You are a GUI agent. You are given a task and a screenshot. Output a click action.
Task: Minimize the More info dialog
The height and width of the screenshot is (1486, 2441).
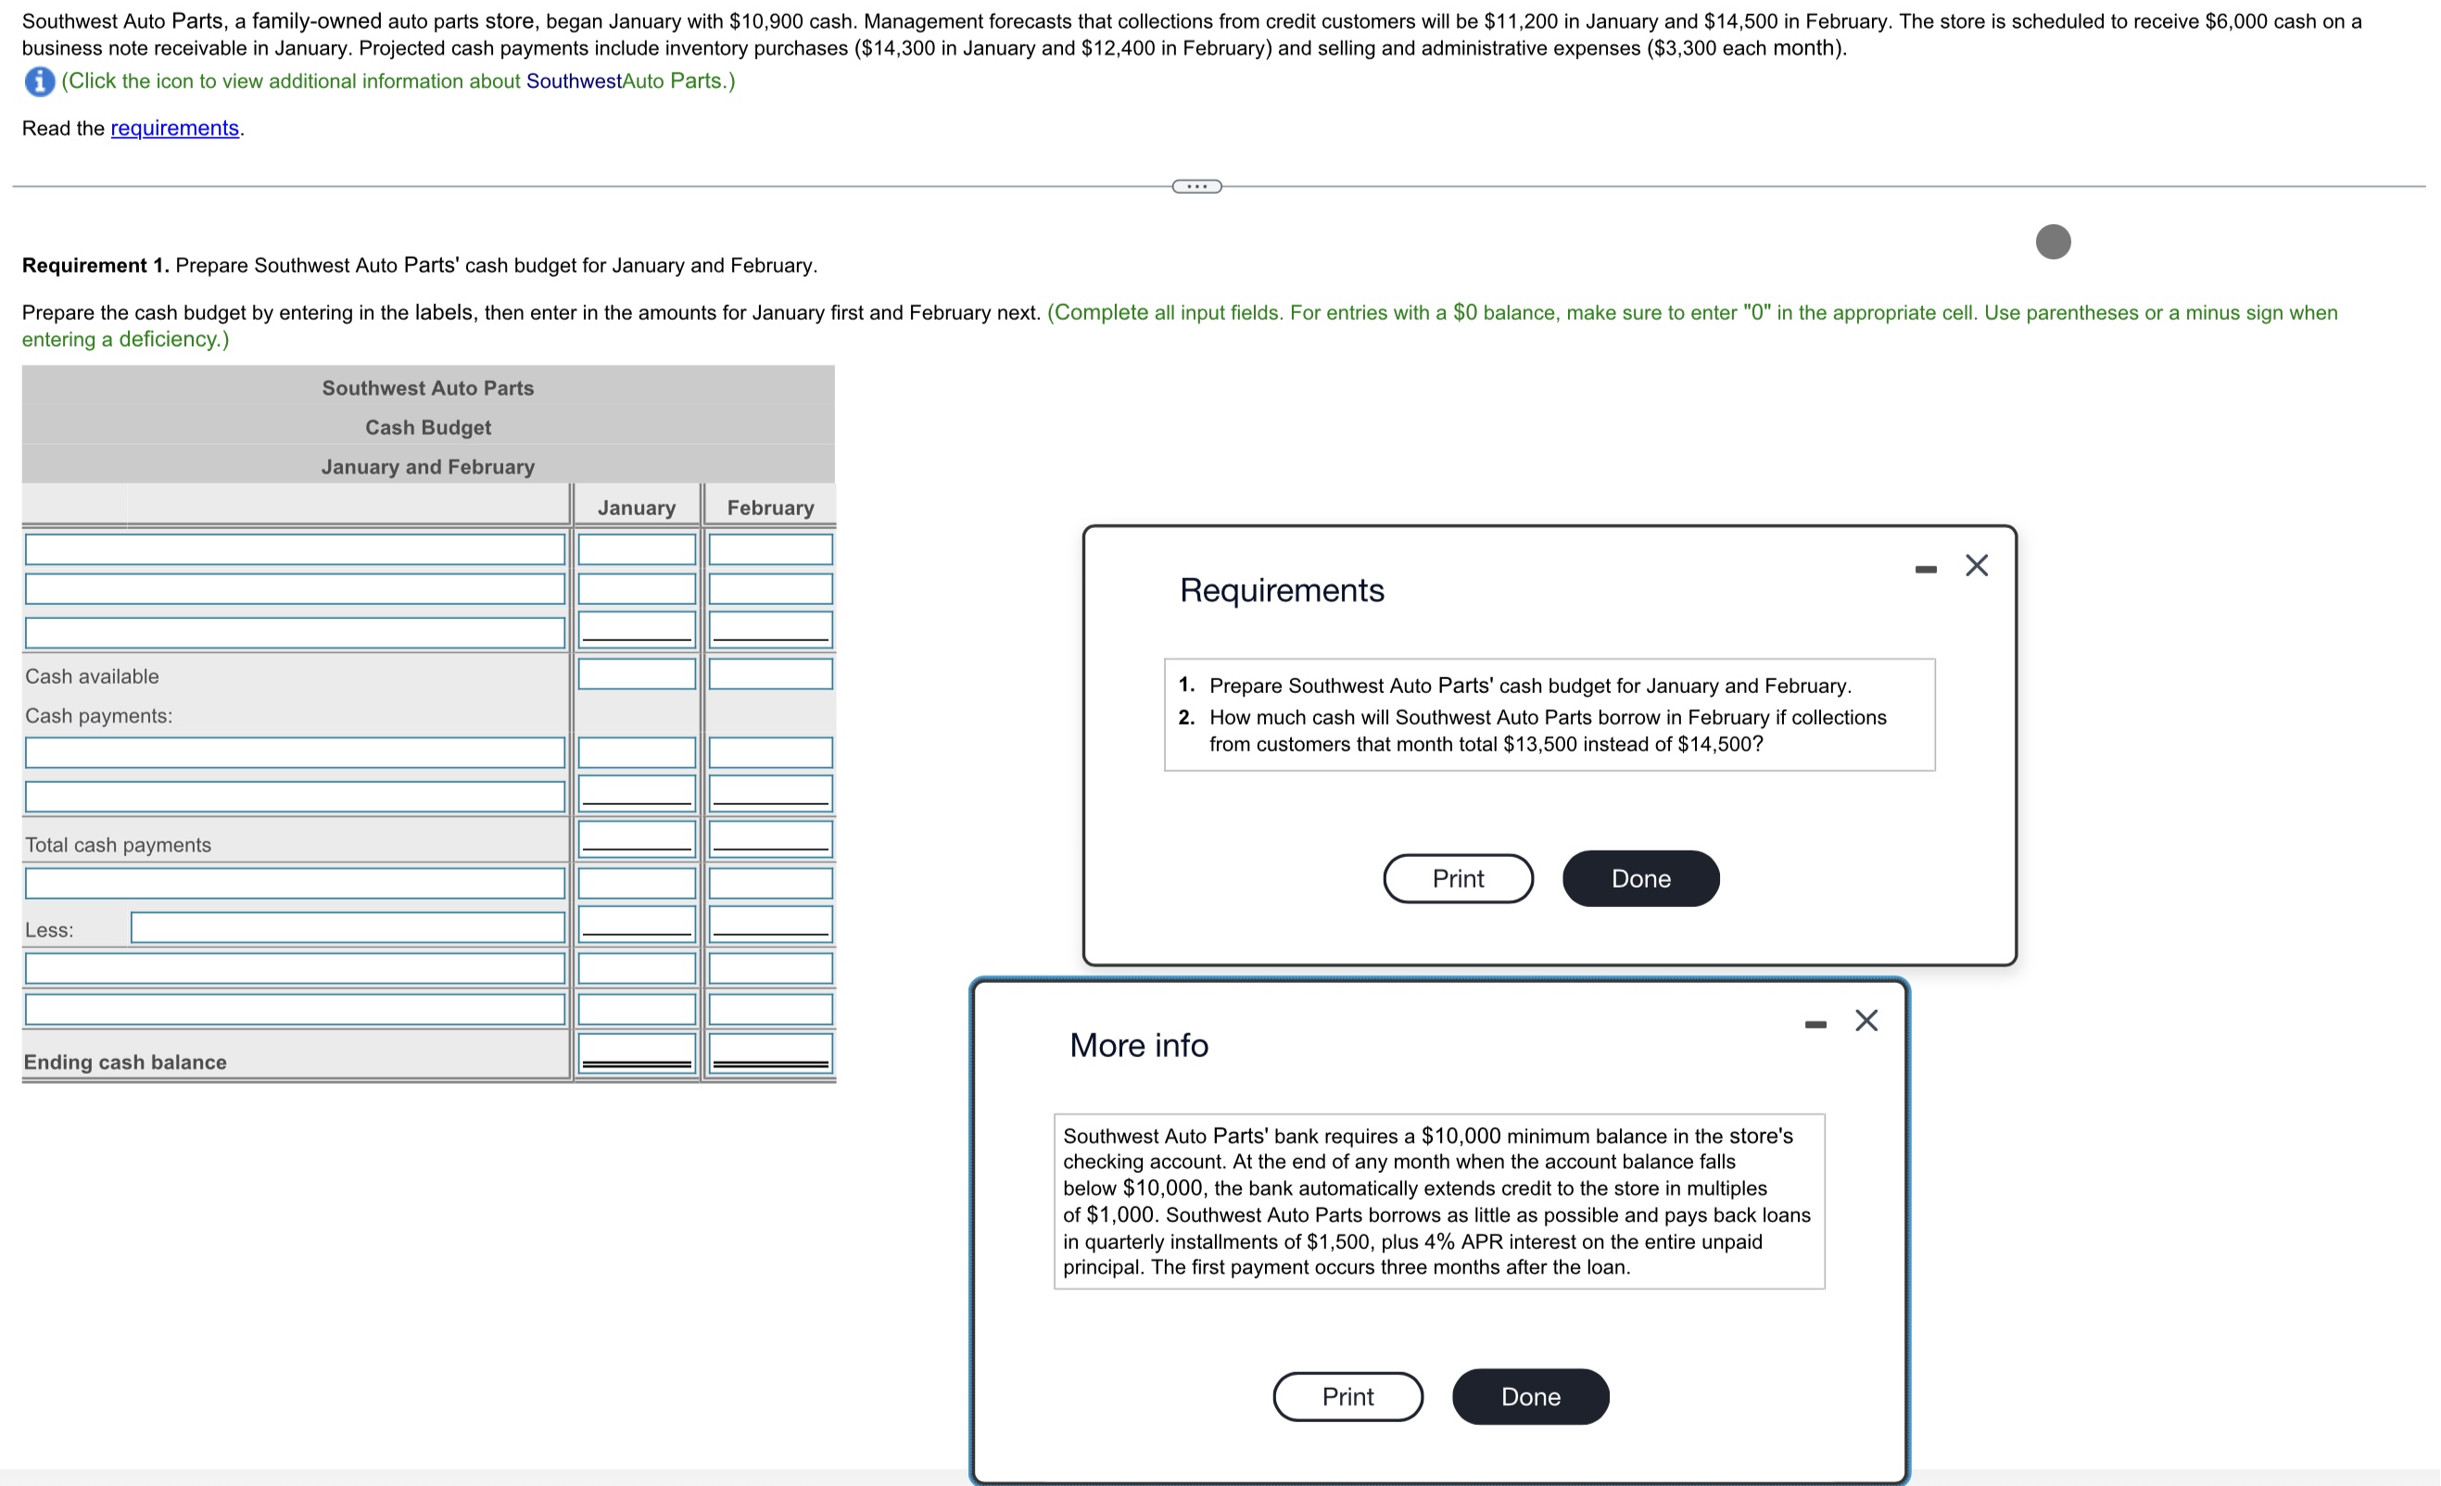pyautogui.click(x=1815, y=1024)
